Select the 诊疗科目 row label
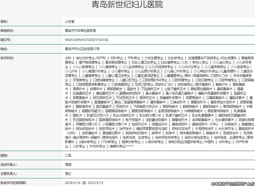Screen dimensions: 255x186 point(7,58)
